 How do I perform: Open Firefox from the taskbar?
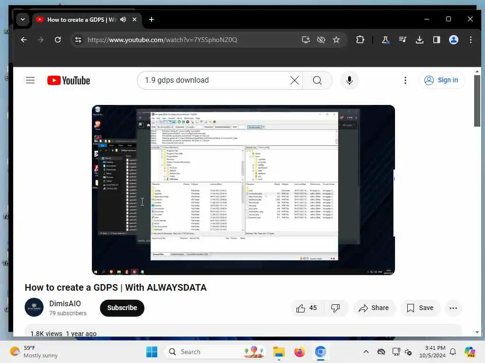click(x=299, y=352)
